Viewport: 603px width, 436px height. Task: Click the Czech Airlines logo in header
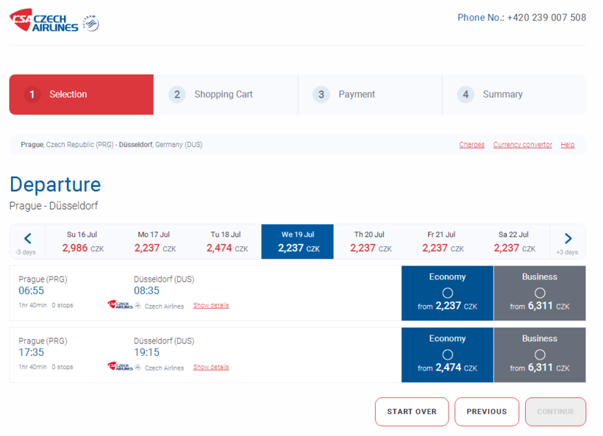click(43, 21)
